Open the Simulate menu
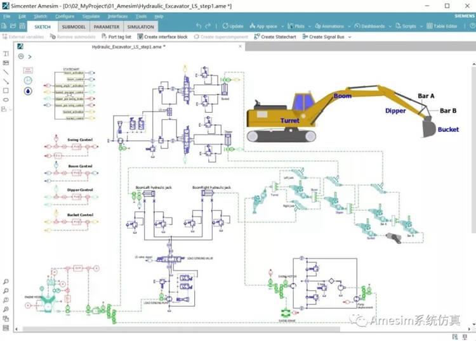The image size is (476, 341). pos(91,16)
